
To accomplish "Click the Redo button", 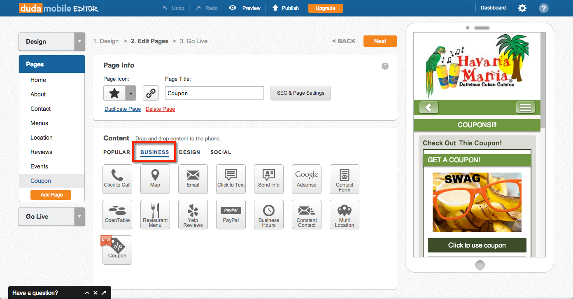I will coord(207,8).
